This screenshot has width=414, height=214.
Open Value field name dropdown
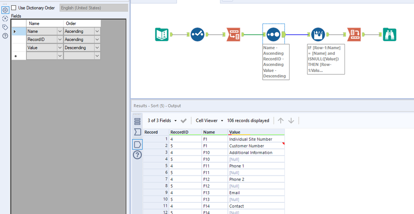tap(60, 48)
